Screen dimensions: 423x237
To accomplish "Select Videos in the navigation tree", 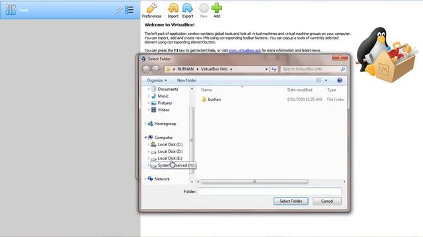I will [x=163, y=110].
